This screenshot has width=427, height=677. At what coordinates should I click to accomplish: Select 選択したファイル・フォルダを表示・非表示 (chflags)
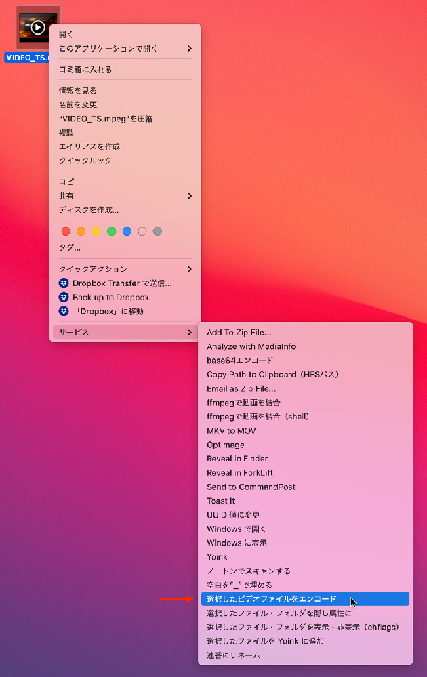[x=305, y=627]
